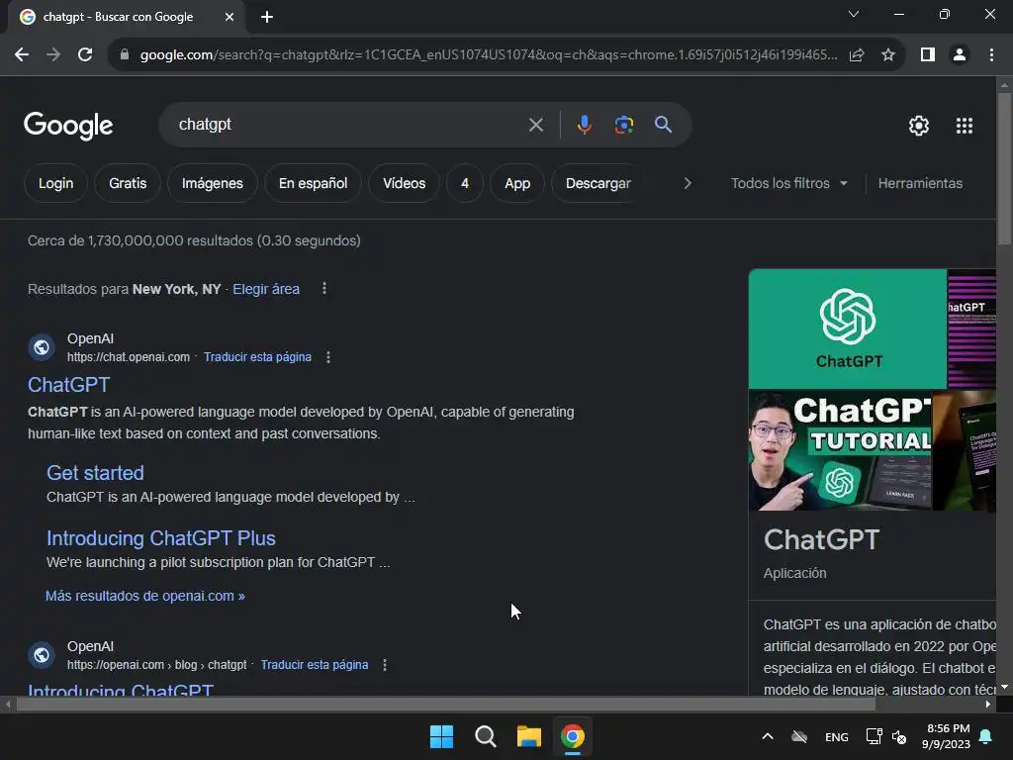Click the vertical scrollbar thumb
Viewport: 1013px width, 760px height.
tap(1004, 168)
